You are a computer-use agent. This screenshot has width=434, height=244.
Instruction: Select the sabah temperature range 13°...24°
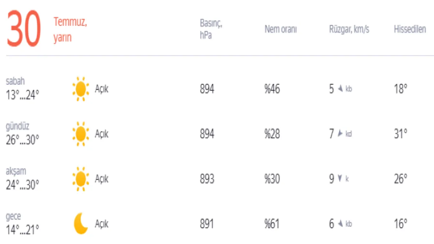22,95
